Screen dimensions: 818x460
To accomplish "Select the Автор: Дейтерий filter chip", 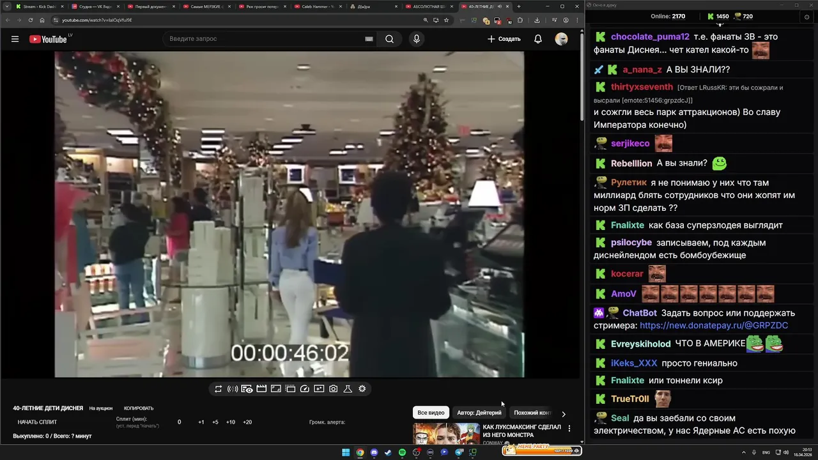I will (479, 413).
